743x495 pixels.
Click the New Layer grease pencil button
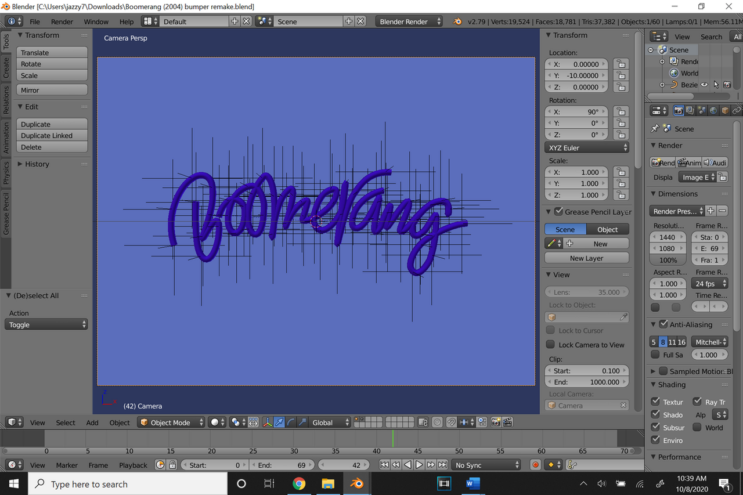586,258
